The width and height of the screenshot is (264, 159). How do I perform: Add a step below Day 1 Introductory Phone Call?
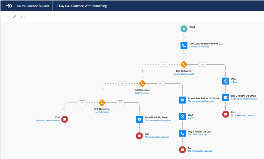click(184, 55)
